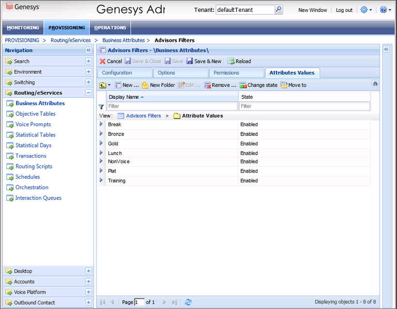The width and height of the screenshot is (397, 309).
Task: Click the Cancel red X button
Action: [x=110, y=61]
